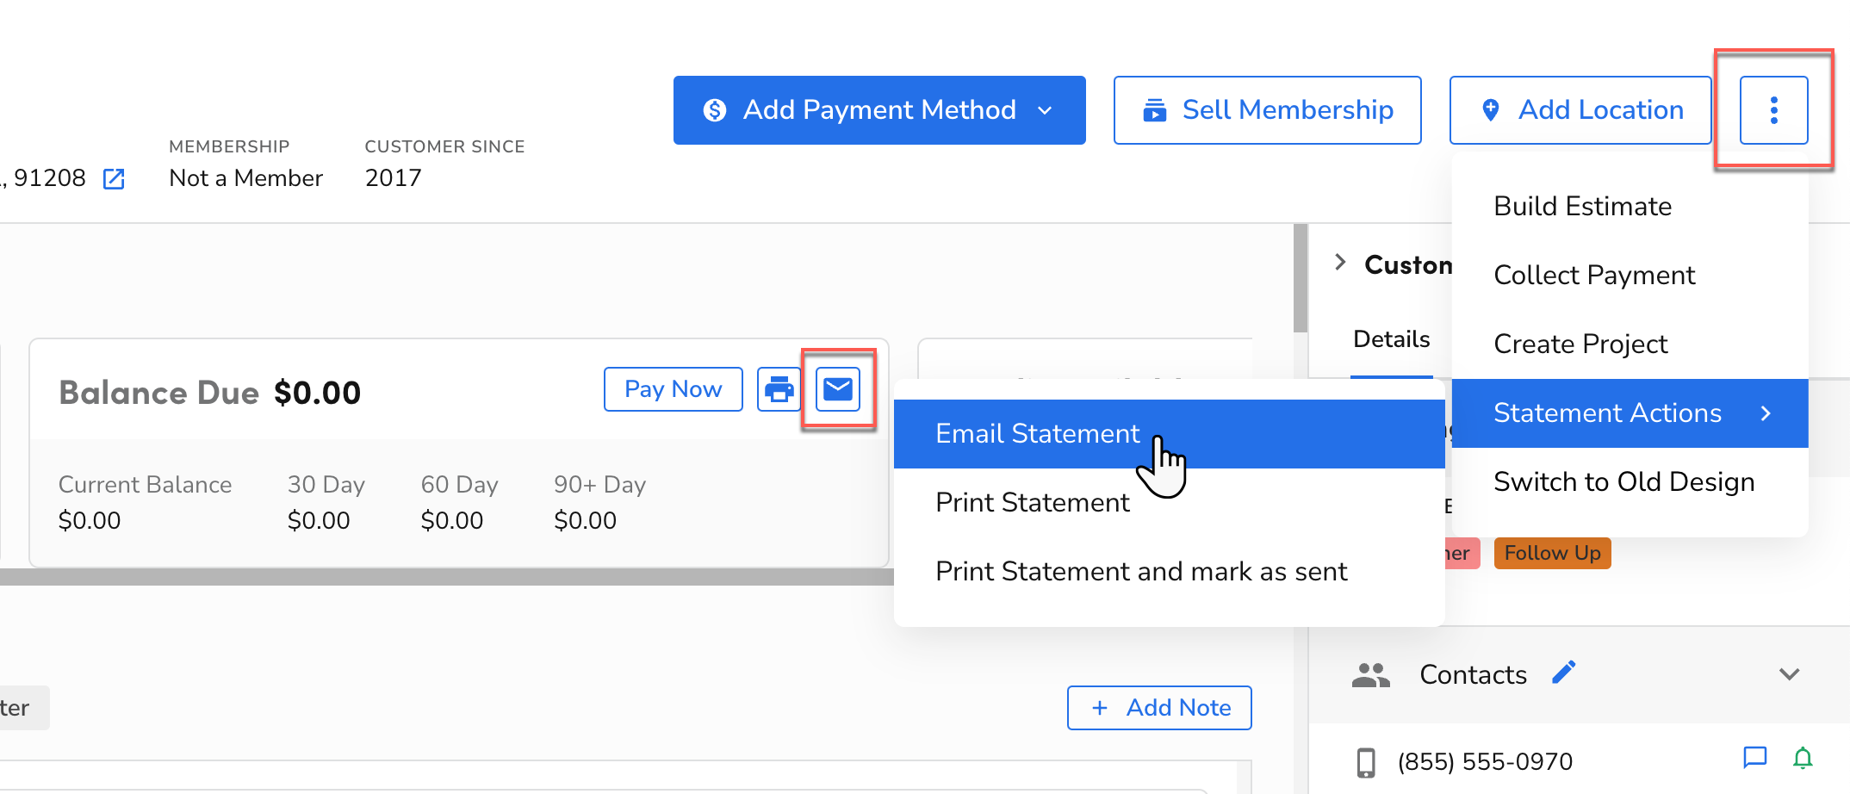Choose Print Statement and mark as sent
1850x794 pixels.
click(x=1141, y=571)
